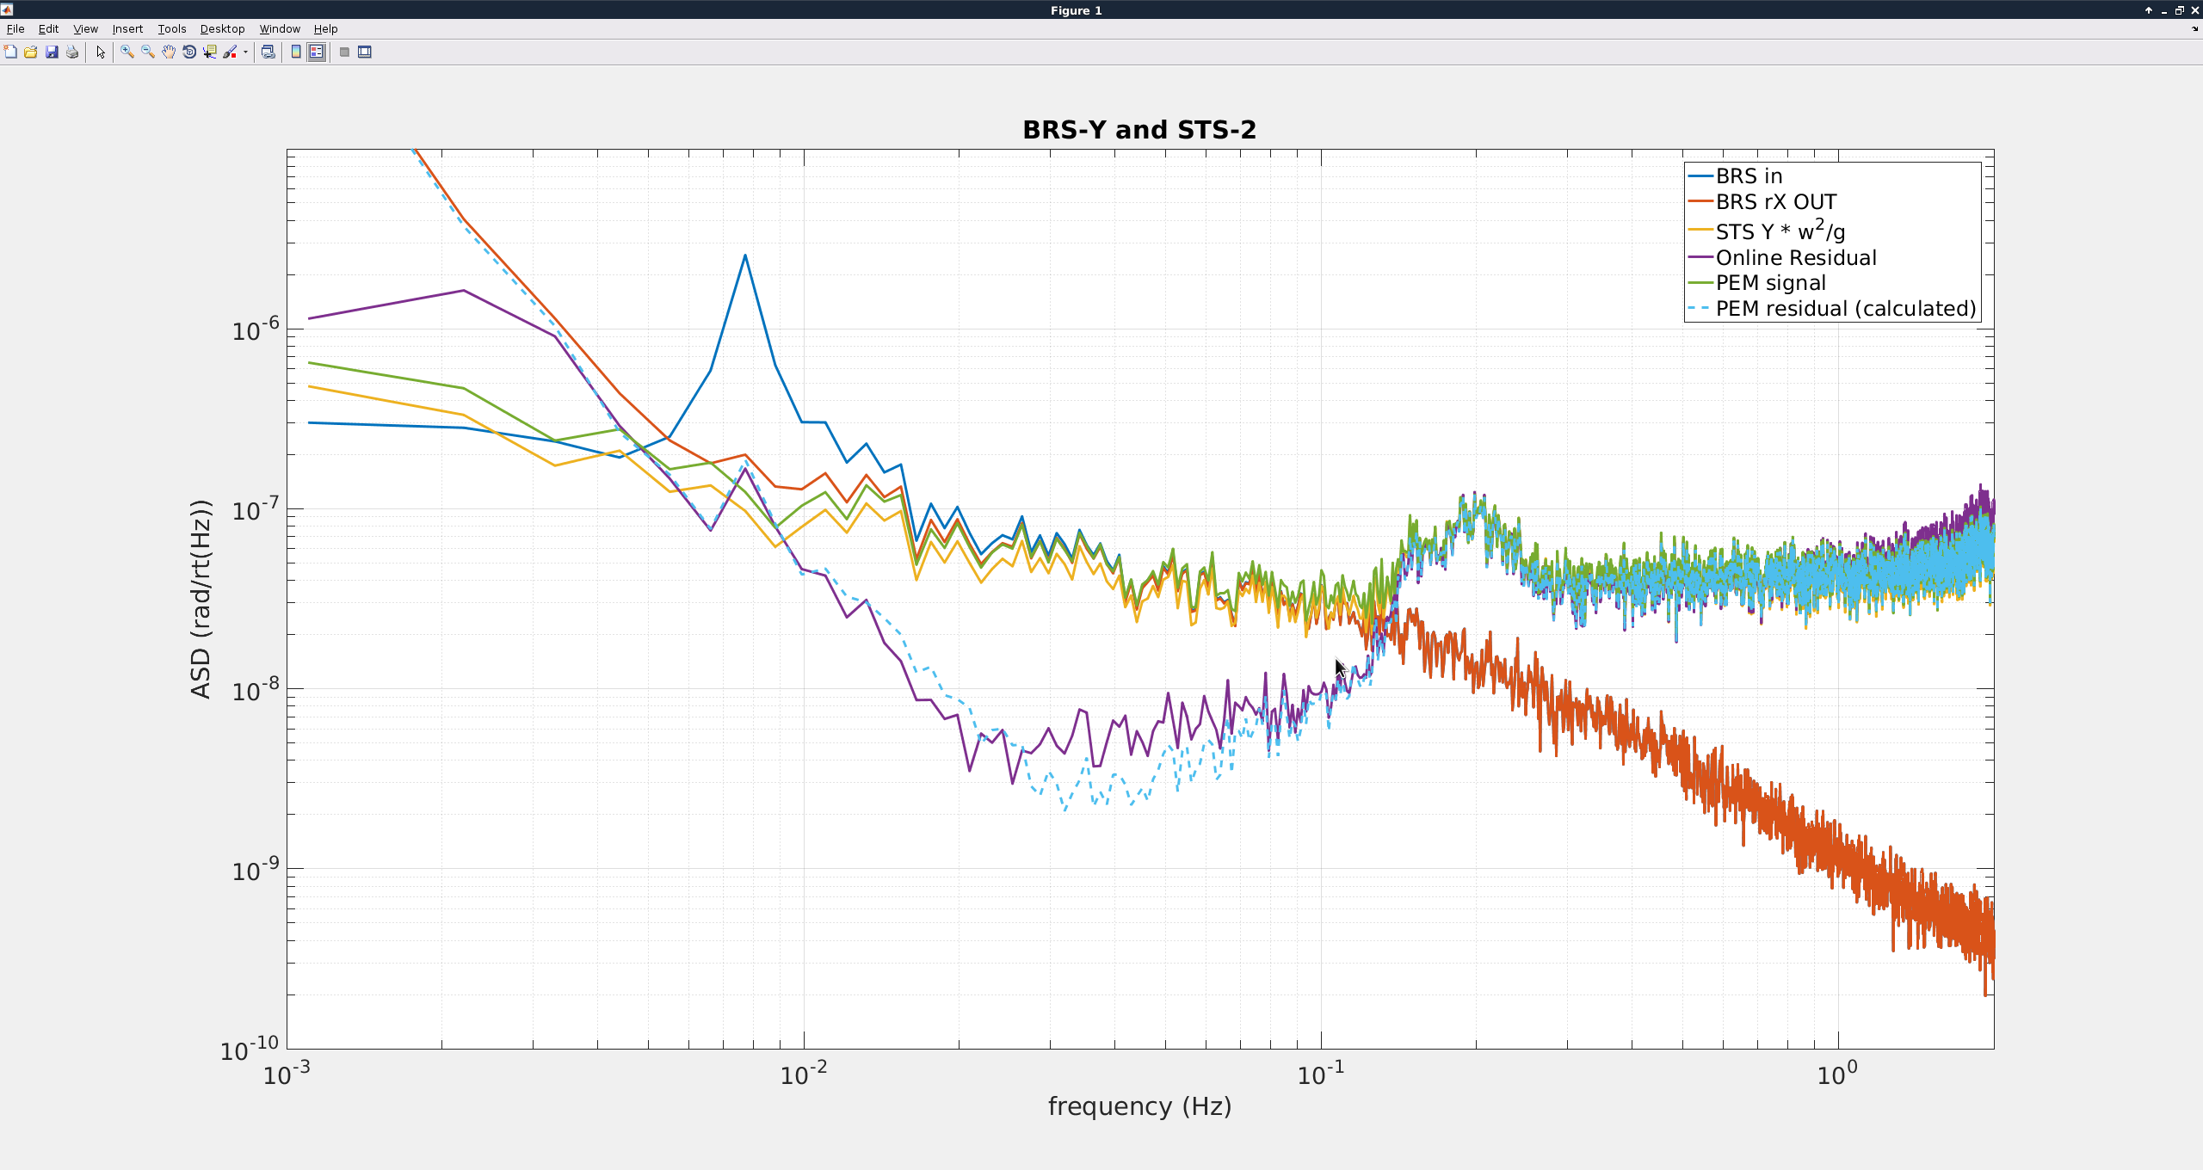Create a new figure with the toolbar icon
This screenshot has width=2203, height=1170.
pyautogui.click(x=10, y=52)
